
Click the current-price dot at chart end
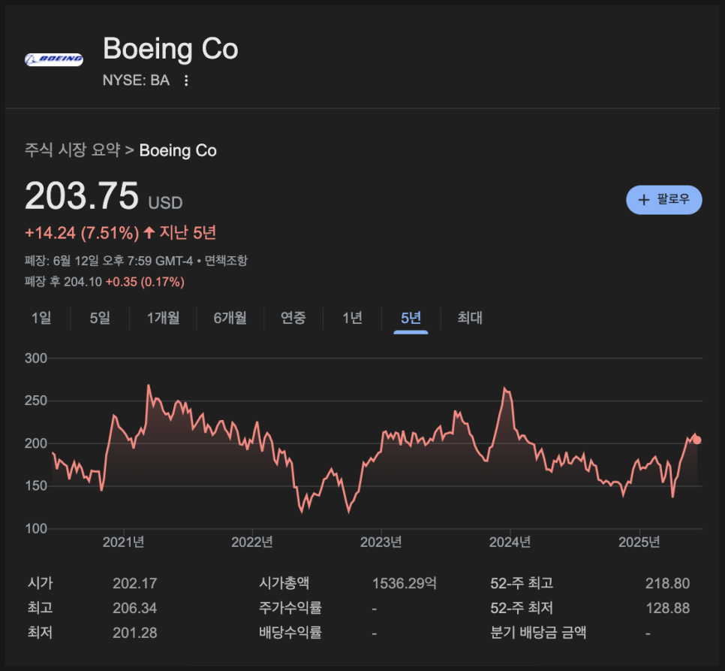(696, 440)
